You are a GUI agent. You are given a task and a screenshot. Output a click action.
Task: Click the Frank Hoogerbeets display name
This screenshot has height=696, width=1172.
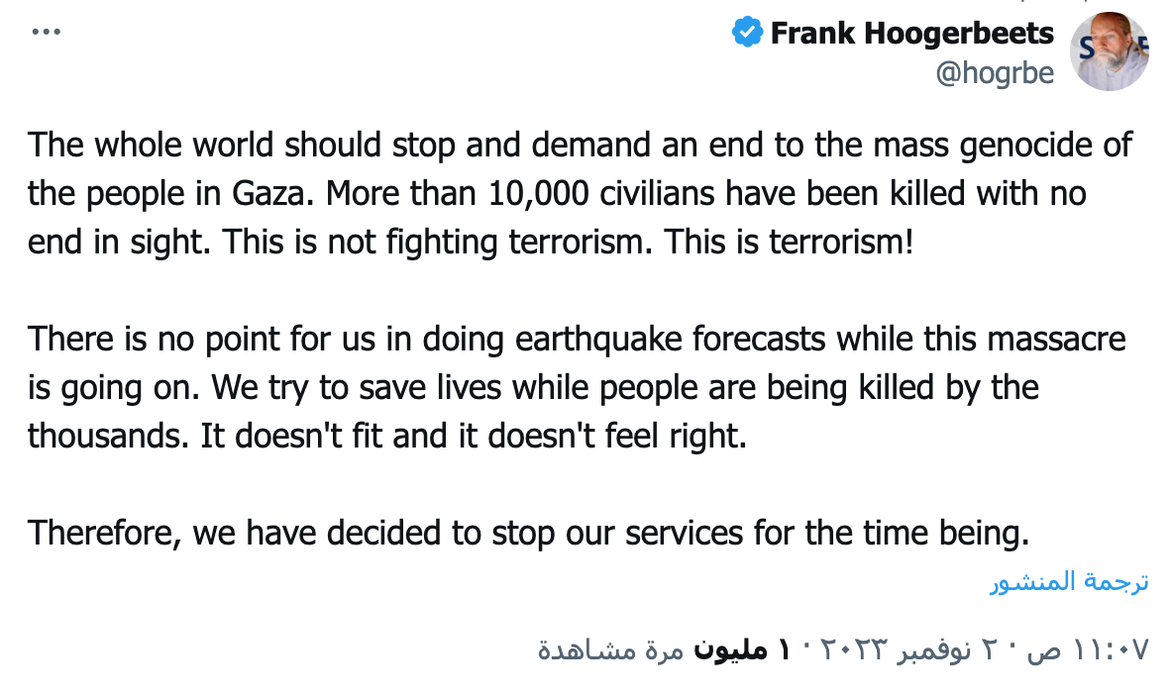point(911,33)
